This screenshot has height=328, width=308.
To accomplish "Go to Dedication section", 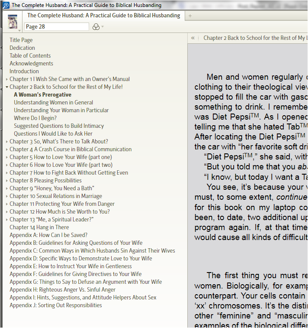I will click(22, 48).
